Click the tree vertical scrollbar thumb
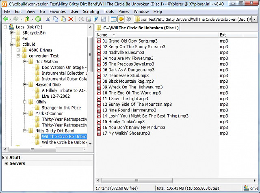Image resolution: width=260 pixels, height=193 pixels. pyautogui.click(x=90, y=55)
